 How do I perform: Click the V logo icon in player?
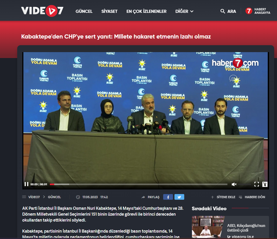(x=265, y=184)
